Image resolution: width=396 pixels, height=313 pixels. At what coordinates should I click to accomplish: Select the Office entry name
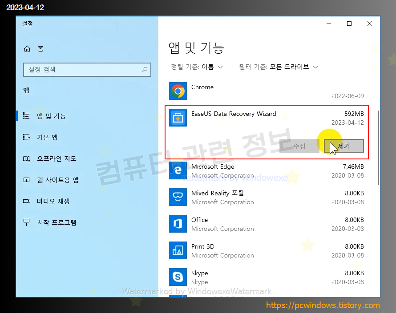point(199,220)
